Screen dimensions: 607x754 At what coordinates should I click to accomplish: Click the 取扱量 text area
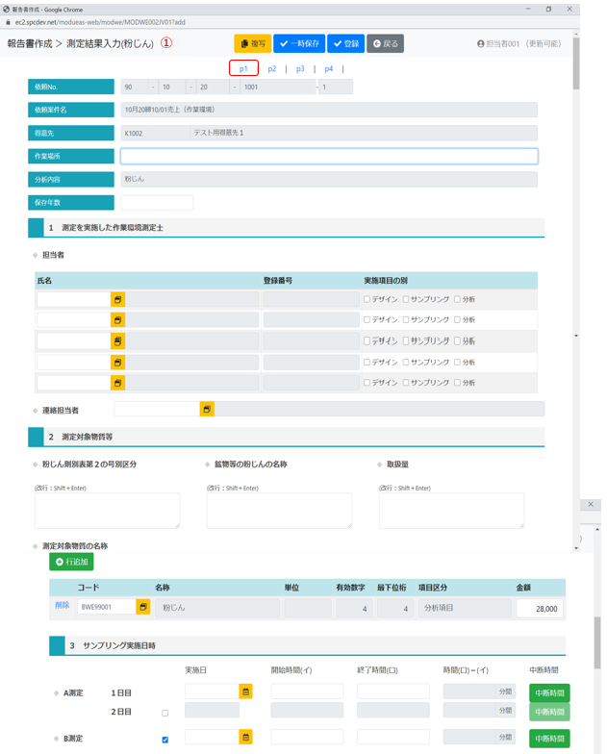coord(452,511)
